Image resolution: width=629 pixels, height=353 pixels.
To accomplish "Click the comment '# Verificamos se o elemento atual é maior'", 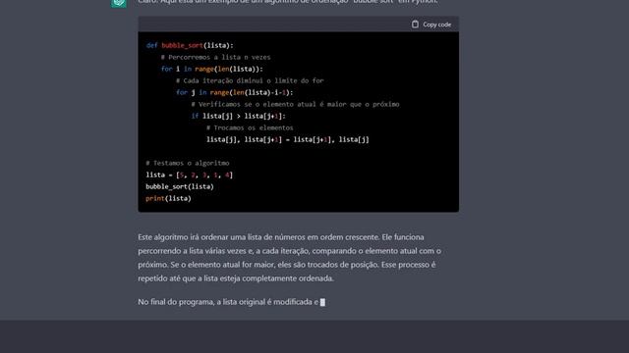I will click(x=295, y=104).
